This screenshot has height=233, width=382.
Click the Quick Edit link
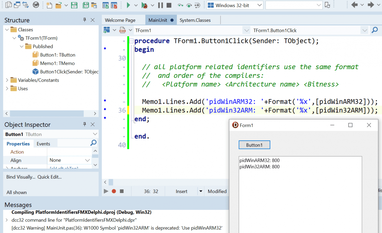(x=50, y=177)
